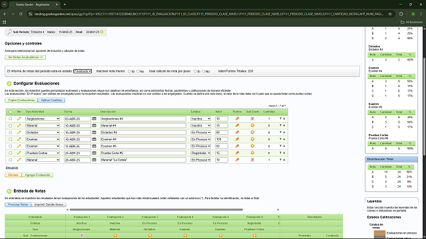426x239 pixels.
Task: Click the green circle icon after the Final date
Action: point(102,32)
